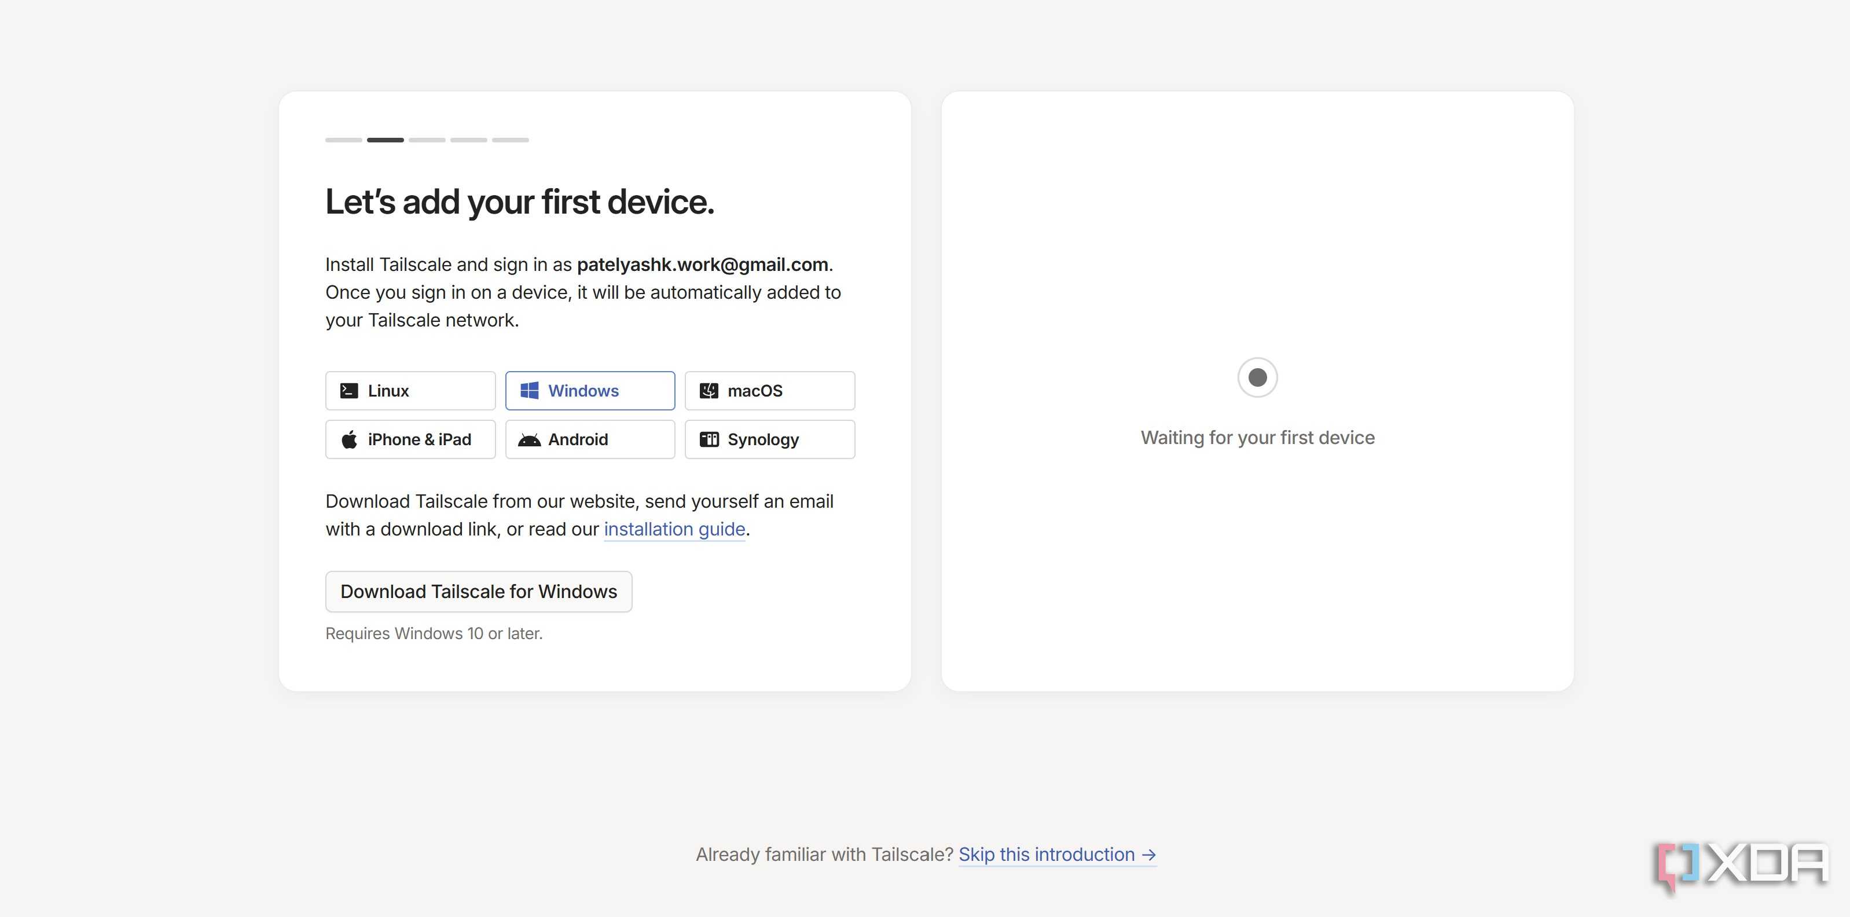Choose the iPhone & iPad option

[x=410, y=439]
